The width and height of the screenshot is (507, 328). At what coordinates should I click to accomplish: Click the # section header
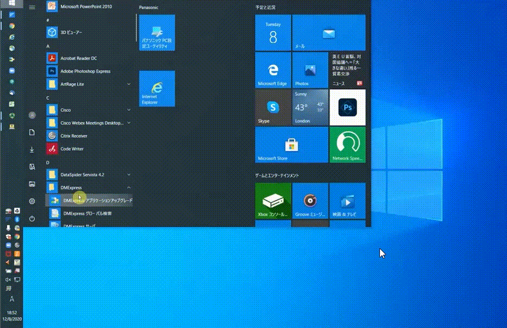(48, 20)
